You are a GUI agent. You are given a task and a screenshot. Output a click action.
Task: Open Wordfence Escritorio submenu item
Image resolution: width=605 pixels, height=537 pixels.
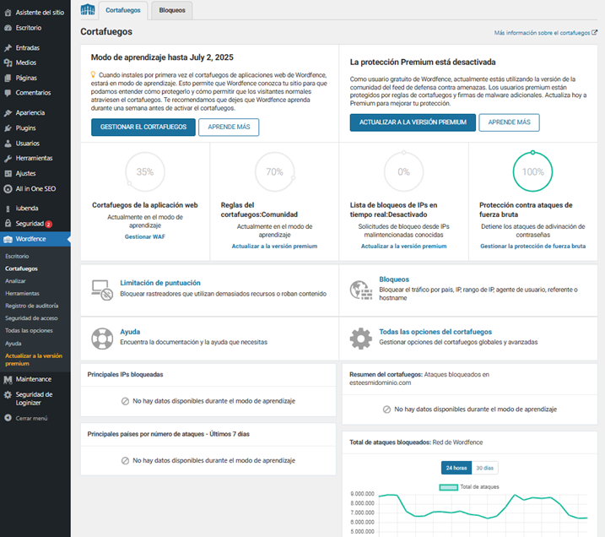coord(17,257)
